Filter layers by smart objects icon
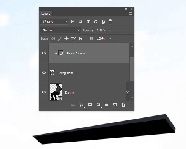 pos(103,22)
